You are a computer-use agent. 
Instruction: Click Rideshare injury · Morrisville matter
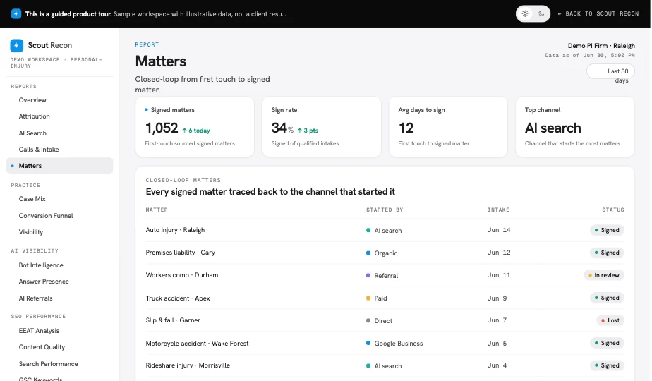[x=188, y=365]
